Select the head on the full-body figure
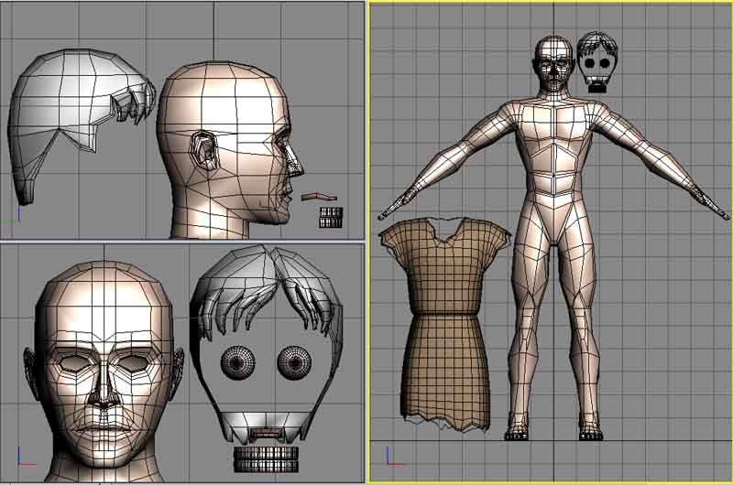 tap(553, 63)
